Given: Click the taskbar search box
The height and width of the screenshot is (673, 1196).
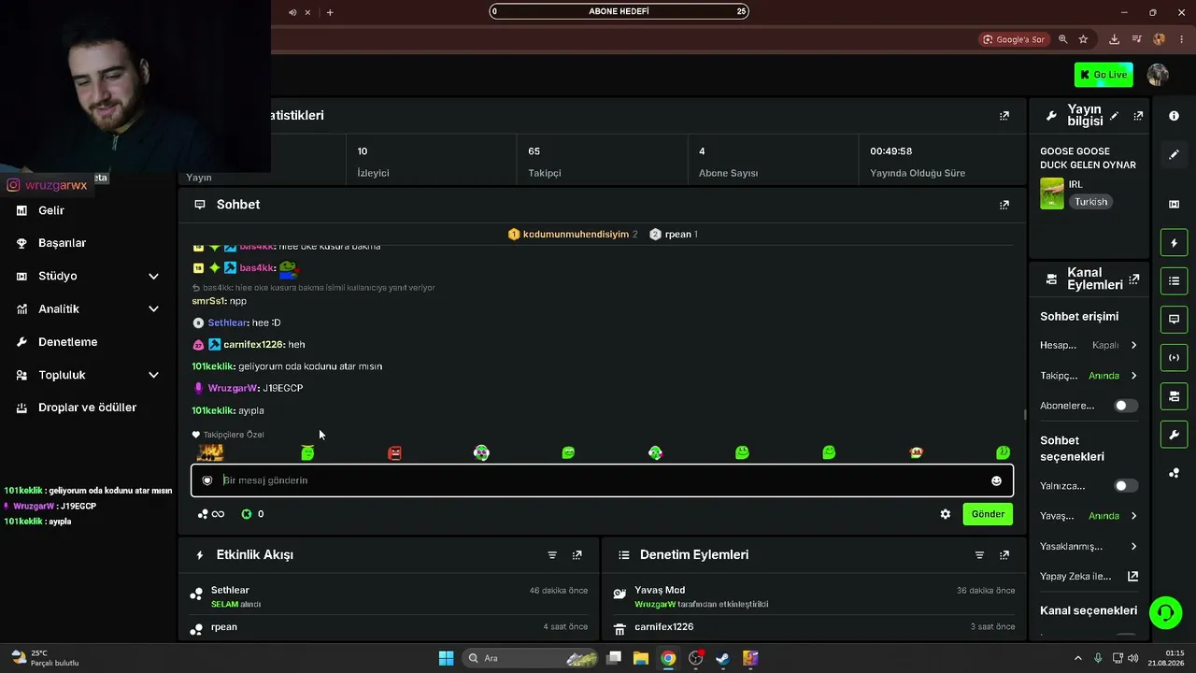Looking at the screenshot, I should tap(530, 658).
